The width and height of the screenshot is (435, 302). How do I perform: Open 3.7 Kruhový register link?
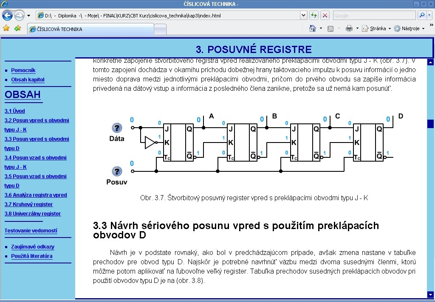[28, 204]
